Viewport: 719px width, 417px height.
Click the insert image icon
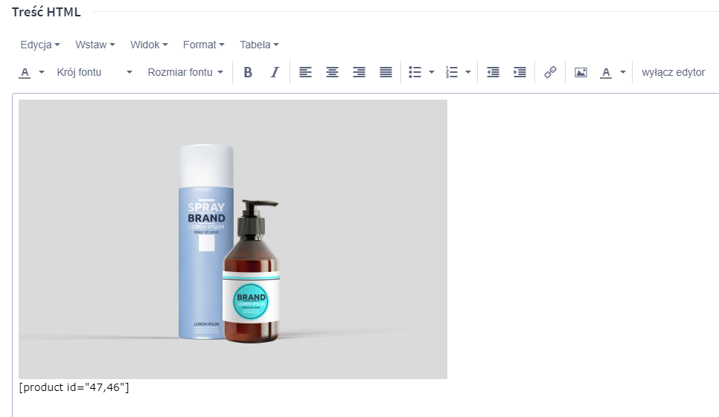point(581,72)
